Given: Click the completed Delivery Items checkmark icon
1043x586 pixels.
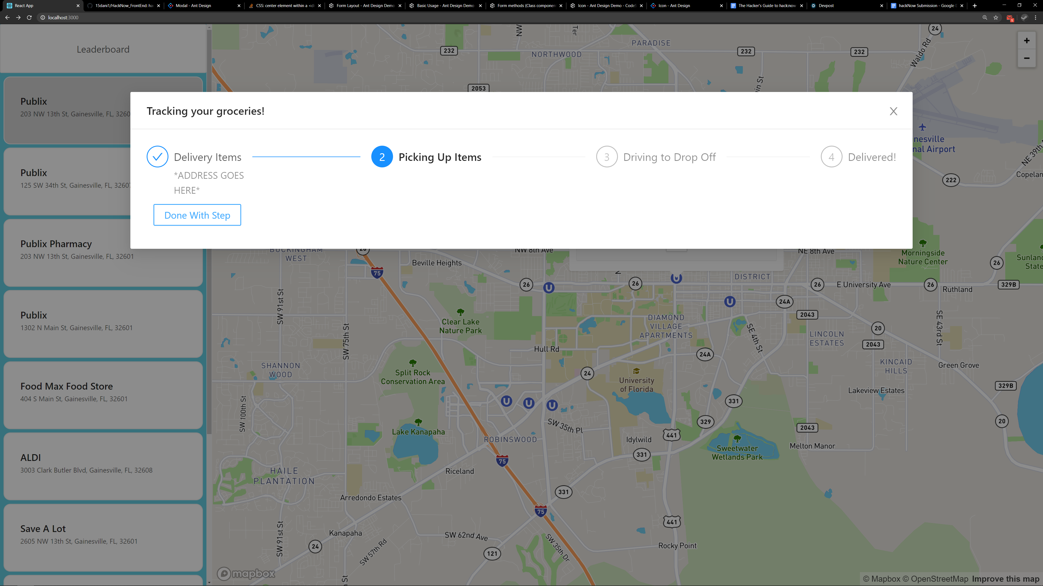Looking at the screenshot, I should point(158,157).
